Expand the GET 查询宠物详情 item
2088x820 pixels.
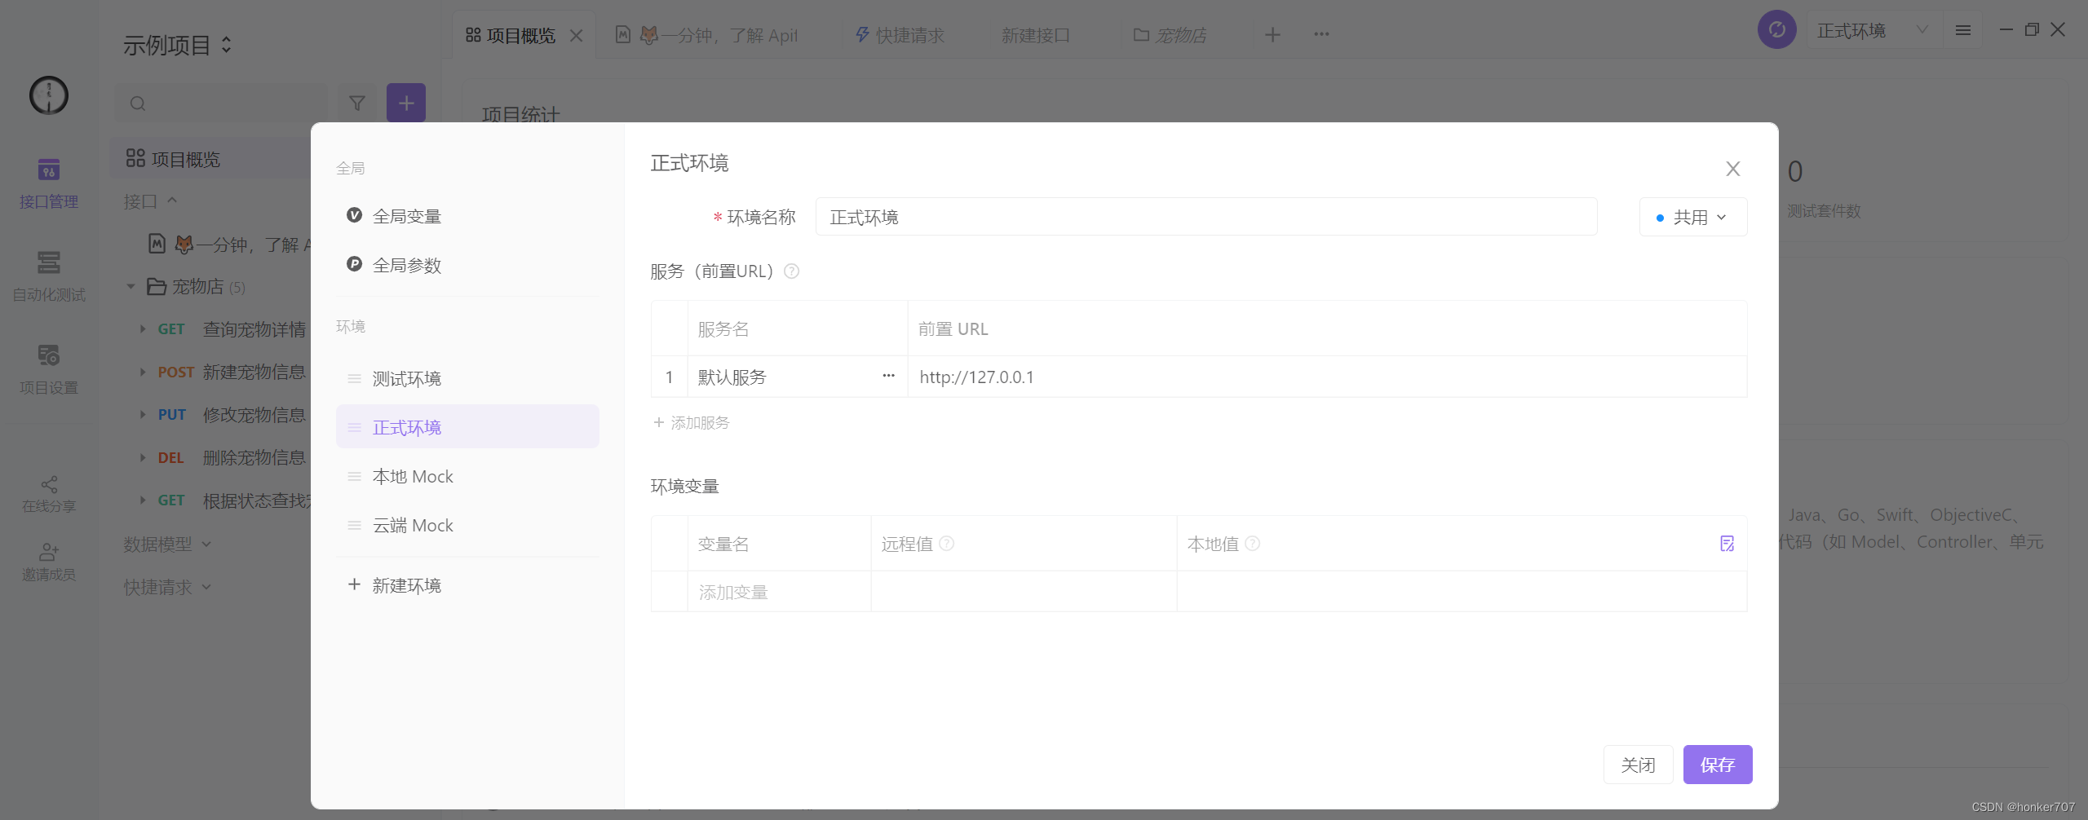point(142,329)
